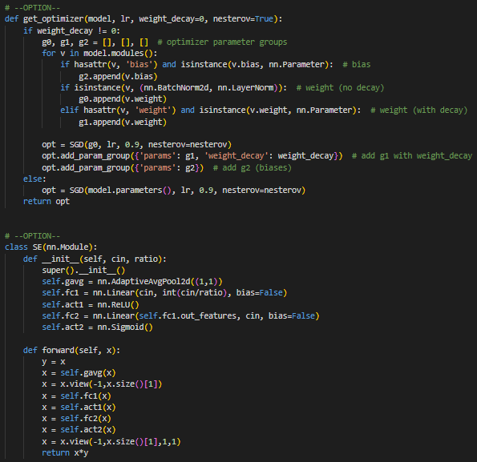Click the line "x = x.view(-1,x.size()[1],1,1)"
The width and height of the screenshot is (477, 462).
pos(111,442)
